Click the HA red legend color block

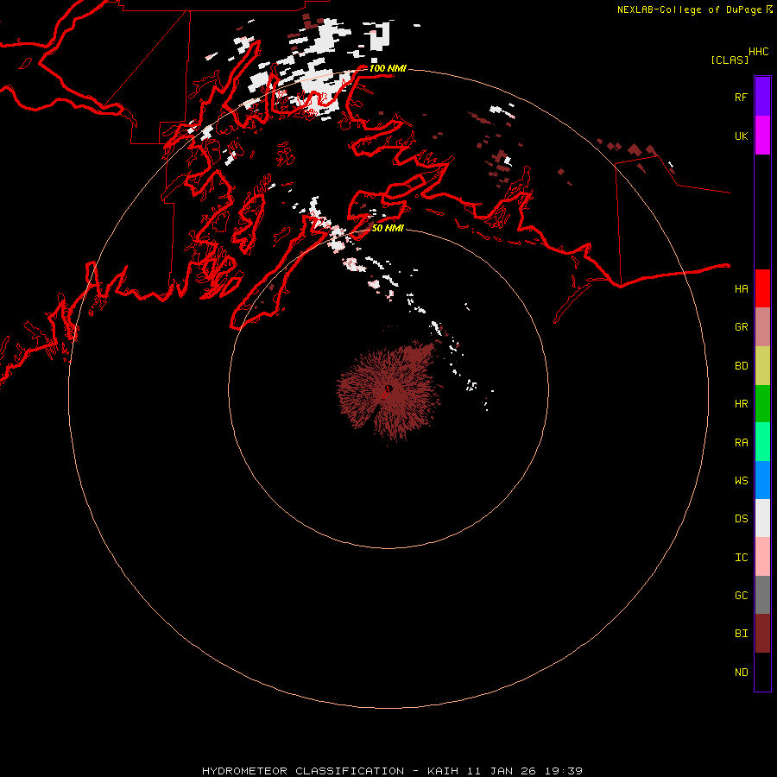762,288
